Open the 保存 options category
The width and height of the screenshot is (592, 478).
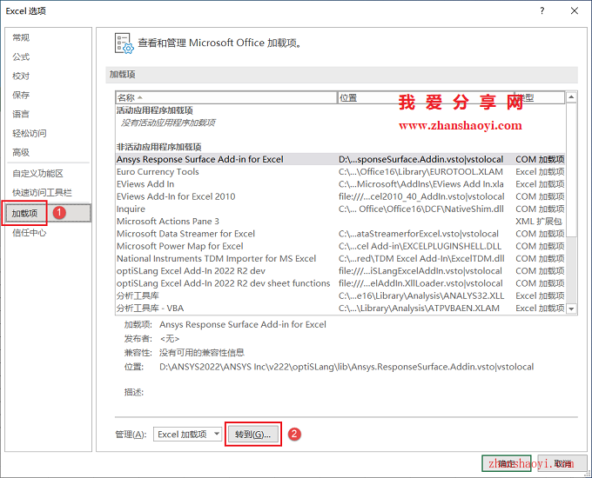tap(21, 95)
